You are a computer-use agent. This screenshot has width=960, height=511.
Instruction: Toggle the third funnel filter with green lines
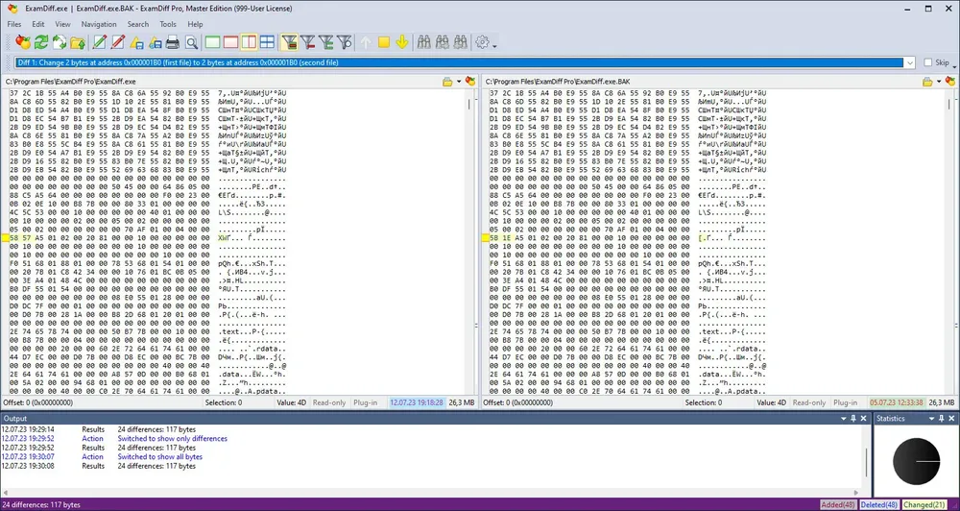(x=326, y=41)
